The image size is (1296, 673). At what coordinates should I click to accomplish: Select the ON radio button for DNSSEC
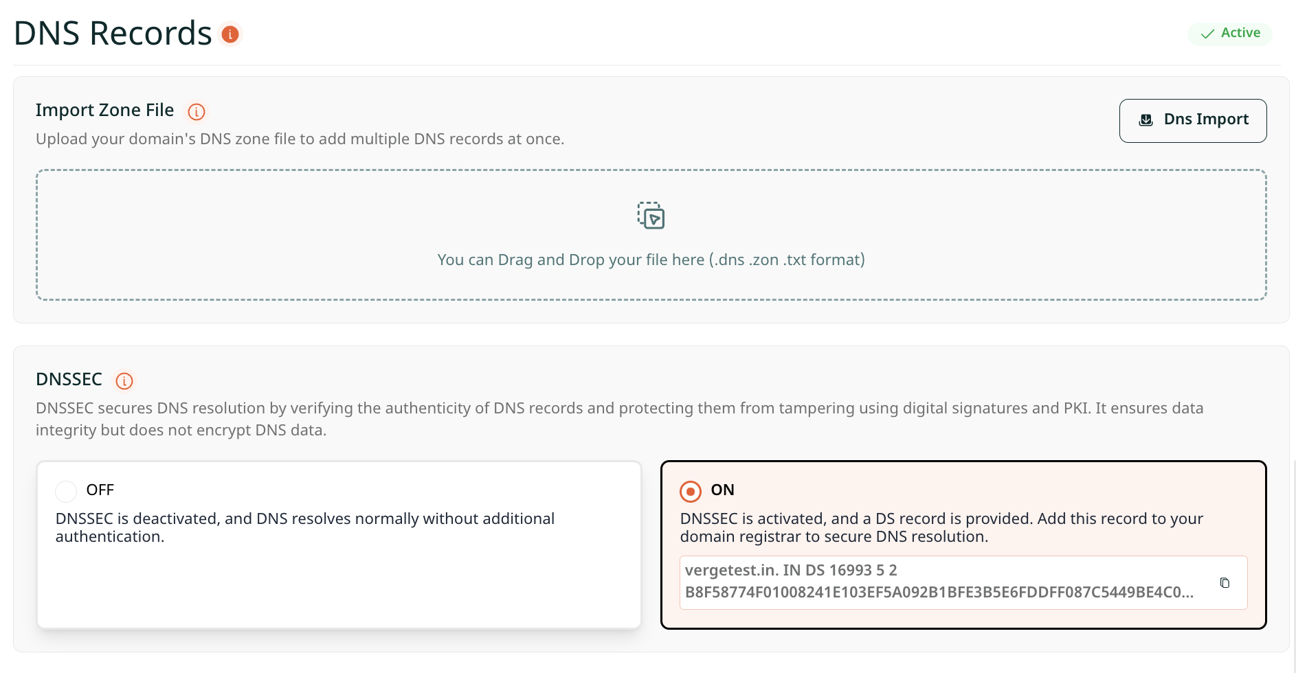(691, 491)
